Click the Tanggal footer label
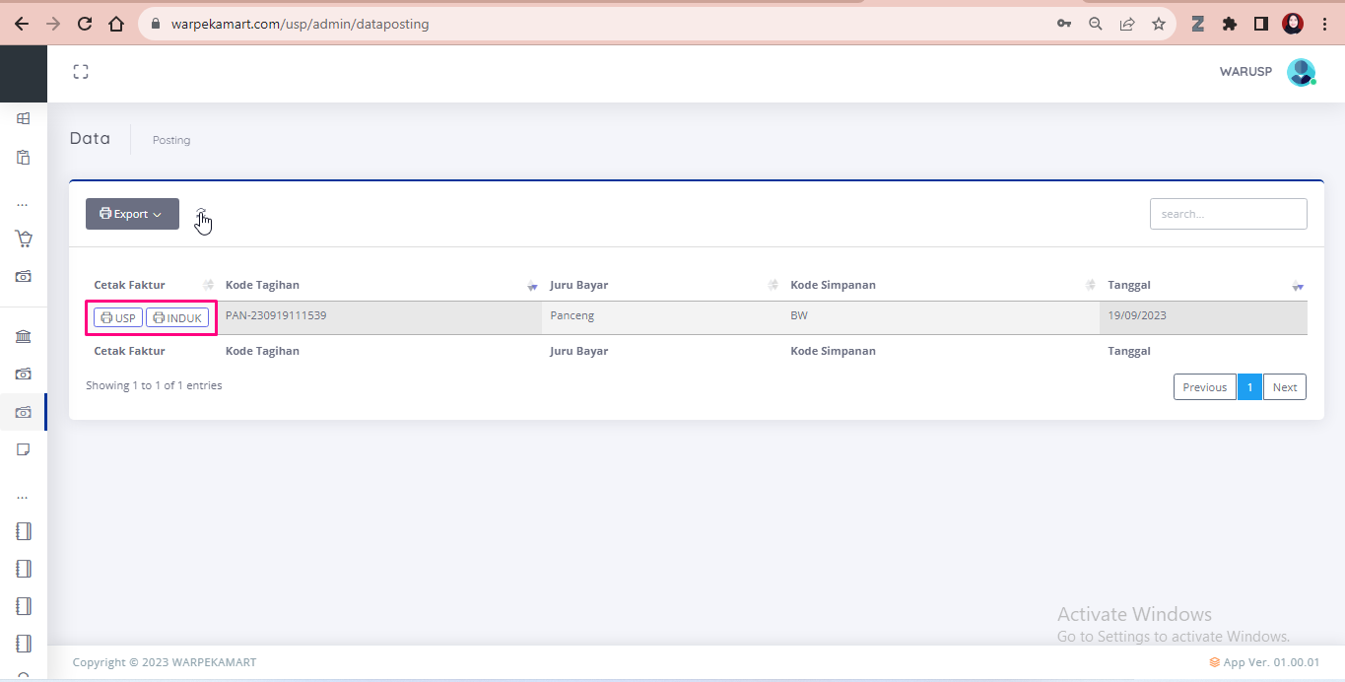The height and width of the screenshot is (682, 1345). [1129, 351]
